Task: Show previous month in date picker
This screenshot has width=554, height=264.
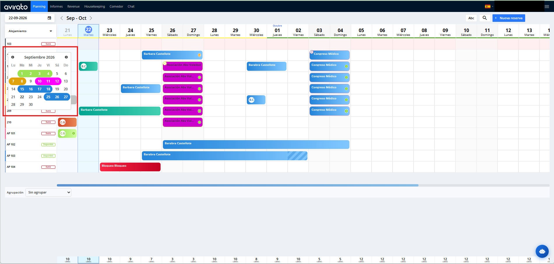Action: click(13, 57)
